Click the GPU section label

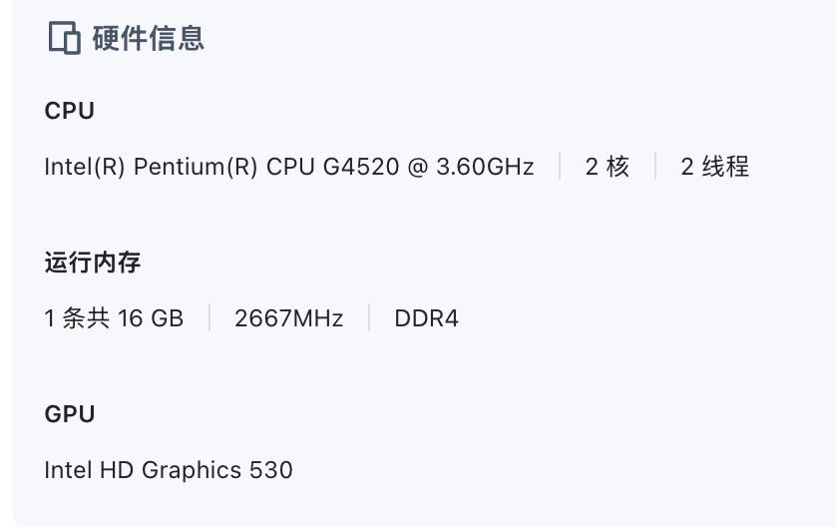click(70, 414)
